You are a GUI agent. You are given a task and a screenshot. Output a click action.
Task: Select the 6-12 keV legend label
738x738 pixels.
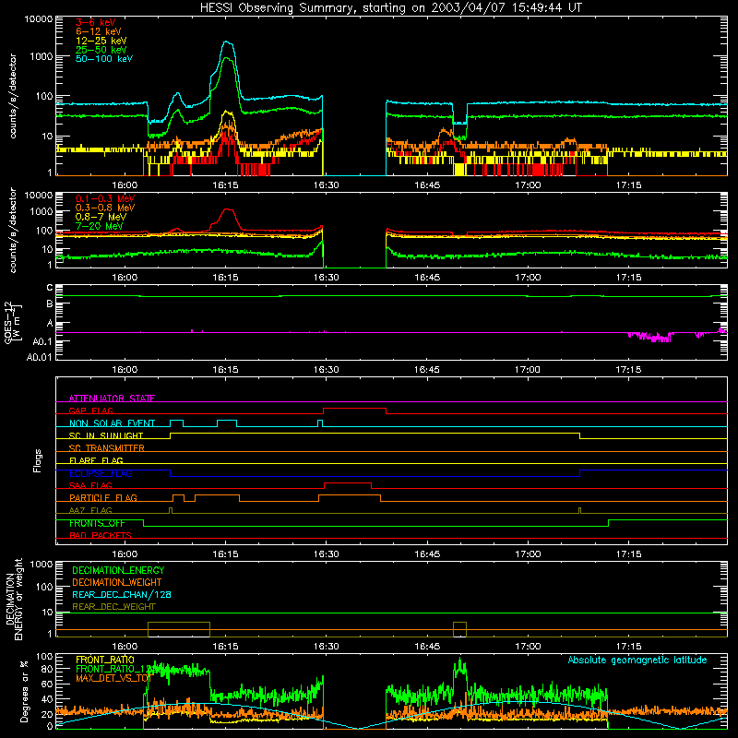99,31
